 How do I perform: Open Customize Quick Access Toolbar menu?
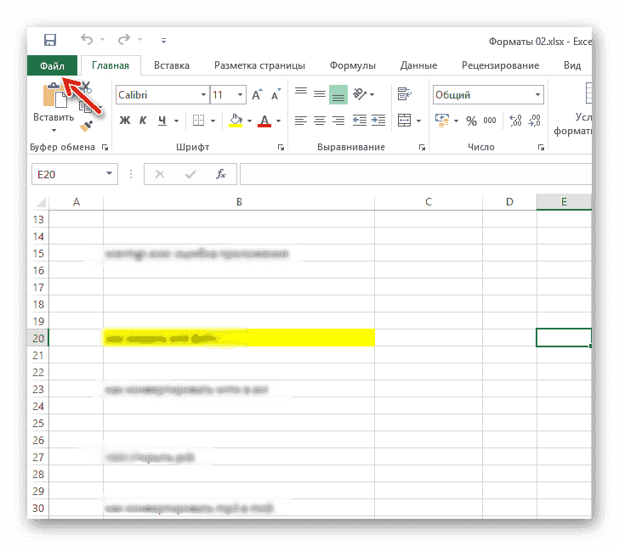click(163, 40)
